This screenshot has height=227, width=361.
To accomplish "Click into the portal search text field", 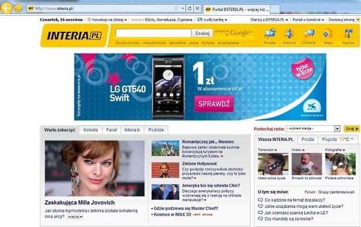I will click(x=153, y=33).
